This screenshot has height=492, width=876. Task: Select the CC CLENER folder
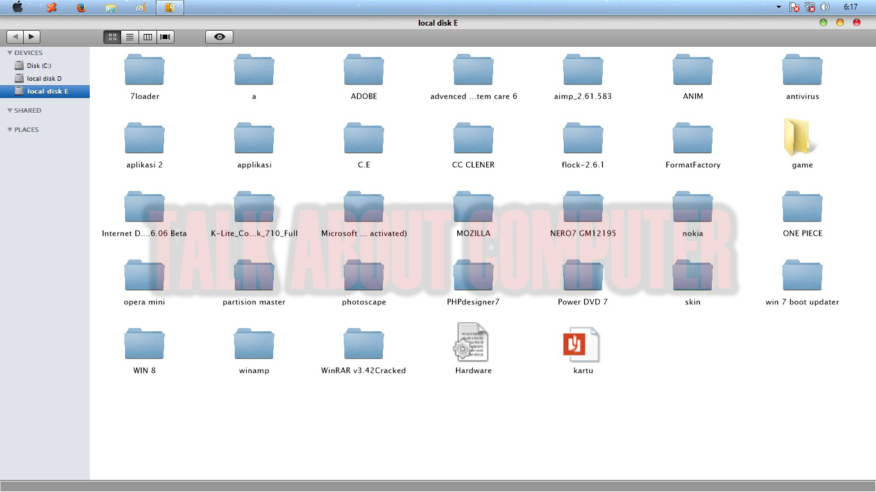click(473, 145)
